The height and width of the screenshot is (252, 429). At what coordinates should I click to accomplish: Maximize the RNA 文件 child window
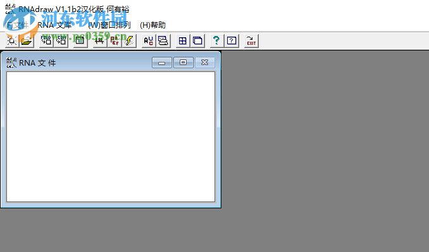point(183,63)
